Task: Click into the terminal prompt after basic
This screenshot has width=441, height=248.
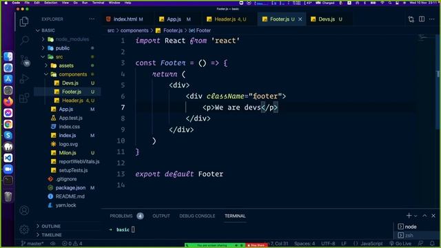Action: pos(133,229)
